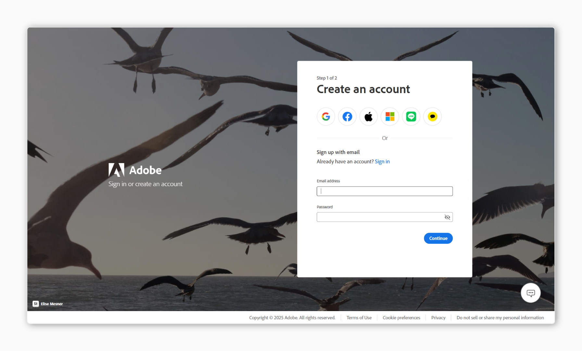
Task: Select the Apple sign-up icon
Action: pyautogui.click(x=368, y=116)
